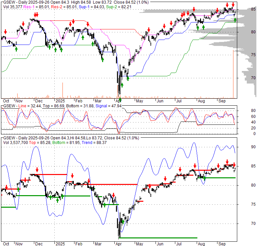Click the 2025 label on bottom chart's date axis
The width and height of the screenshot is (257, 246).
[x=60, y=244]
